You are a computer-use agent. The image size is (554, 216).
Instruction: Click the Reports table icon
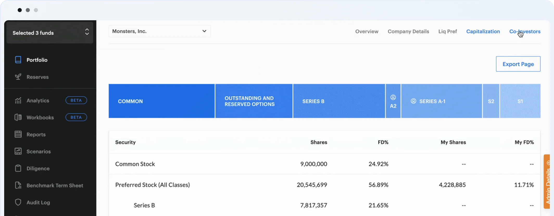pyautogui.click(x=18, y=134)
